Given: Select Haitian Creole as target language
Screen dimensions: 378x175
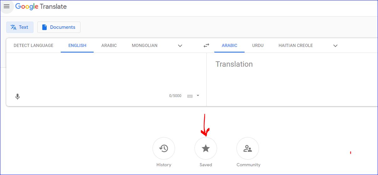Looking at the screenshot, I should pos(296,45).
